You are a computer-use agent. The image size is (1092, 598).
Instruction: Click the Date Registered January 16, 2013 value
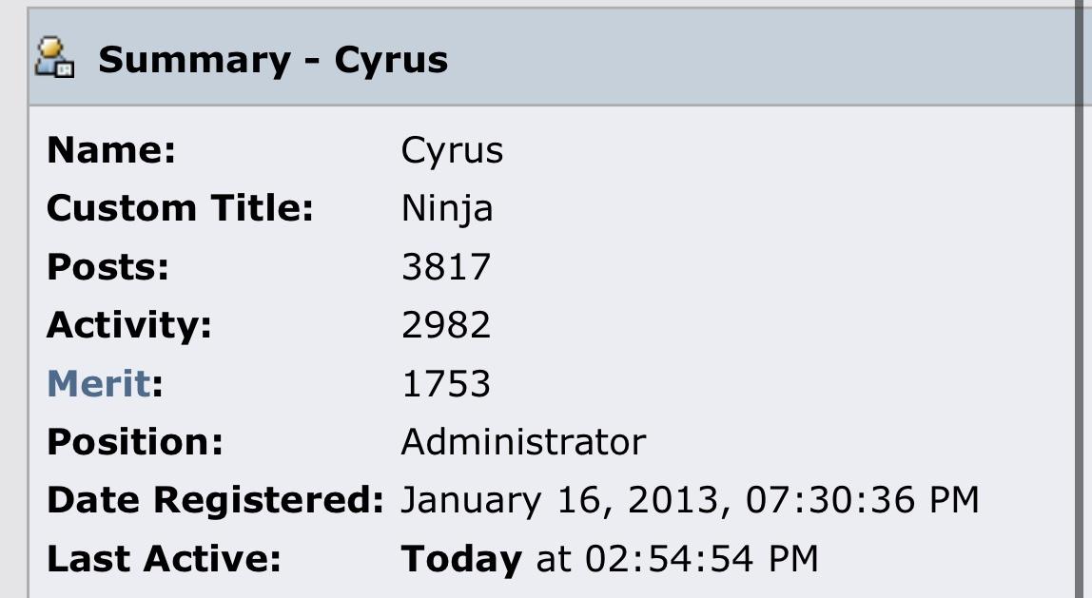[x=691, y=500]
